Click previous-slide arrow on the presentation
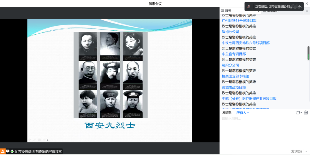The width and height of the screenshot is (310, 155). coord(30,140)
